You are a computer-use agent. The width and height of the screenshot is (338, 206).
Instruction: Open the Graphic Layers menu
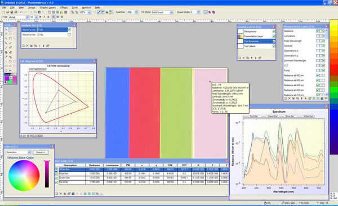point(48,7)
